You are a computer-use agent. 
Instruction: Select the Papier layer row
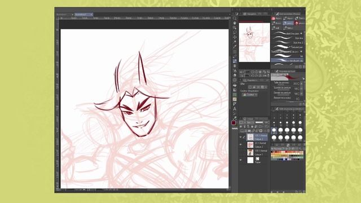tap(257, 160)
